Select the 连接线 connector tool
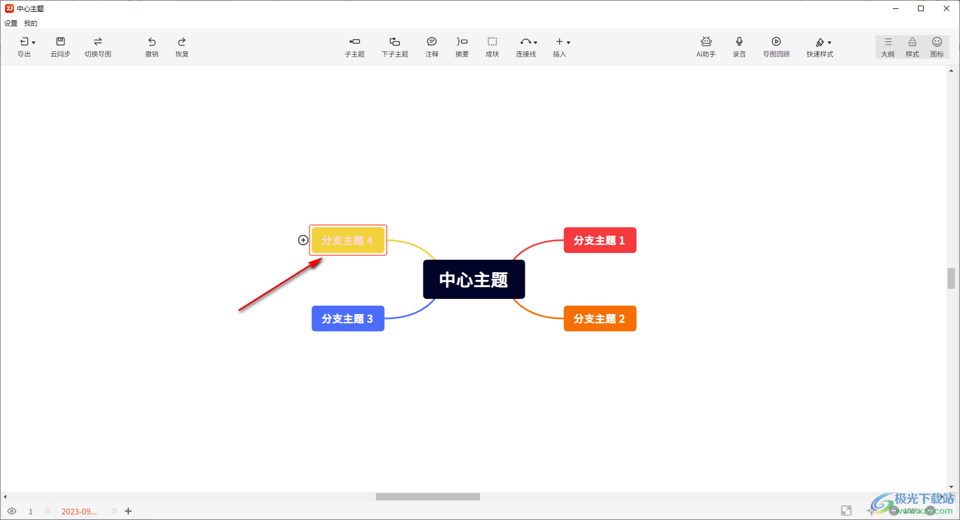This screenshot has width=960, height=520. pyautogui.click(x=526, y=47)
